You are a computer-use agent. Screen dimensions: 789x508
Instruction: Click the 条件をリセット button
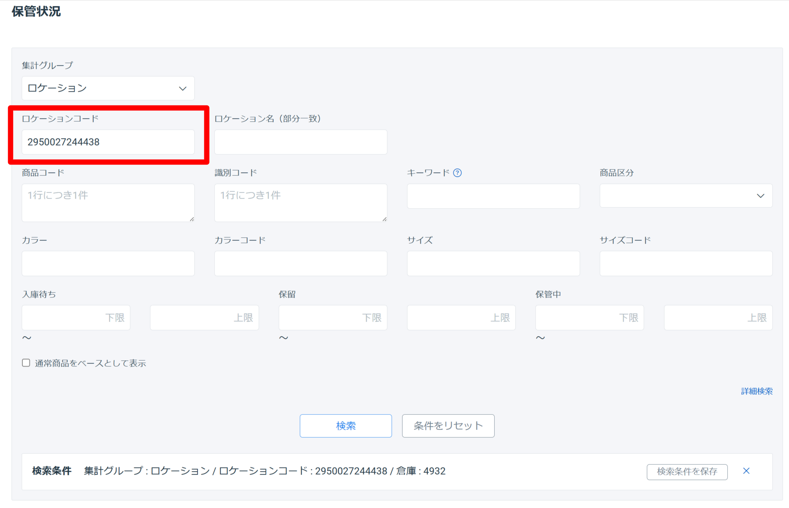point(448,426)
